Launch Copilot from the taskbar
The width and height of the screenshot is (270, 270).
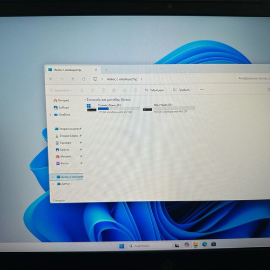point(187,245)
